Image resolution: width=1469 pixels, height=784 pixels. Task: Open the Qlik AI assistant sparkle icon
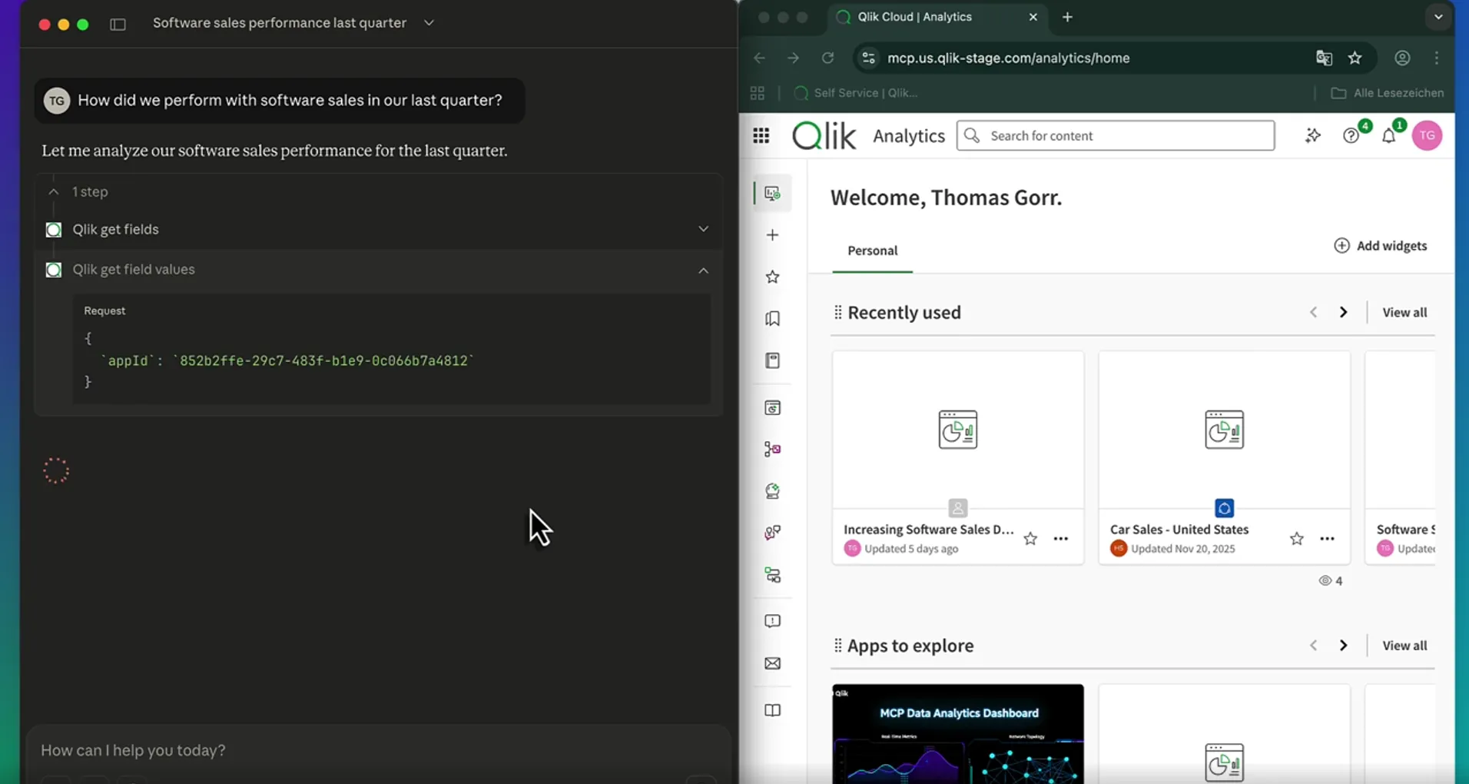pyautogui.click(x=1313, y=136)
